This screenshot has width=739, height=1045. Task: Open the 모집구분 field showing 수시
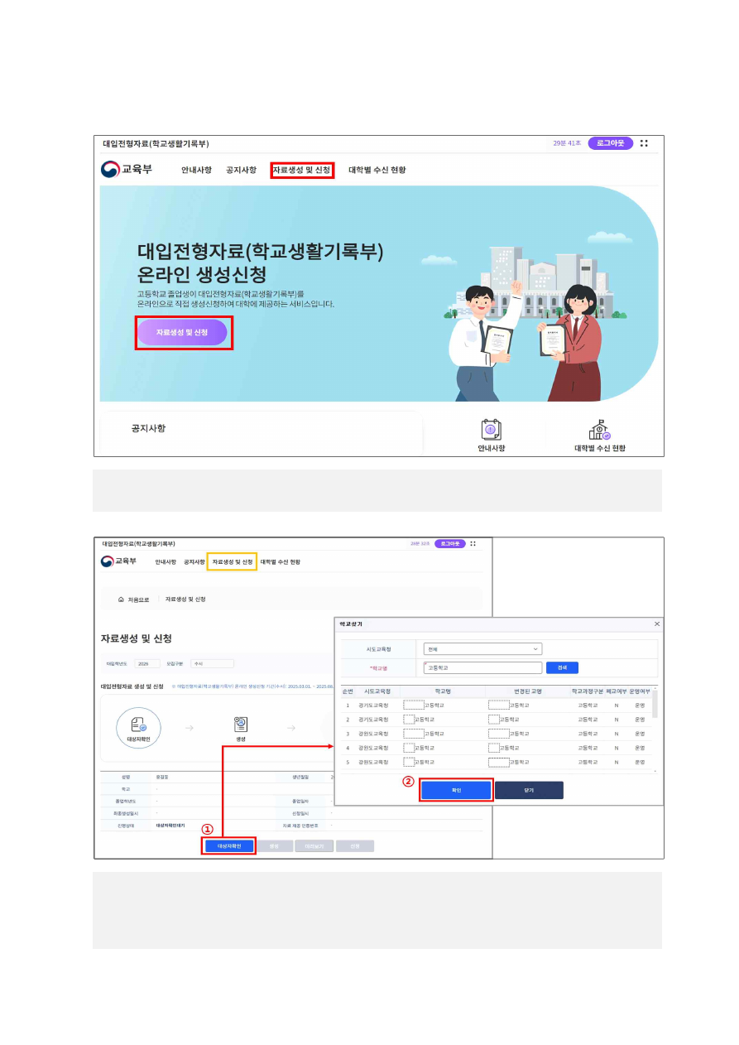click(x=212, y=663)
